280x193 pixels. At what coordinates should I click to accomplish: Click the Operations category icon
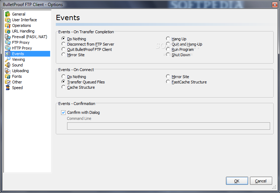point(8,25)
